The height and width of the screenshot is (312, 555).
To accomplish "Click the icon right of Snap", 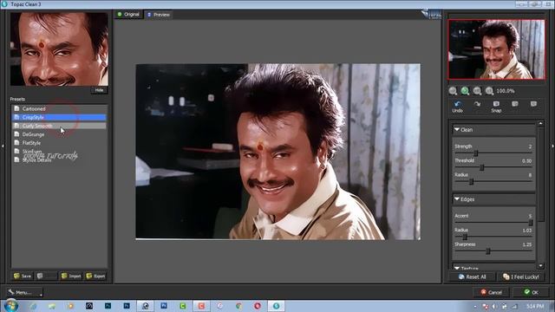I will point(515,104).
